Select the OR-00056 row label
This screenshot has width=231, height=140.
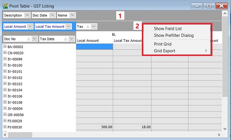point(15,115)
